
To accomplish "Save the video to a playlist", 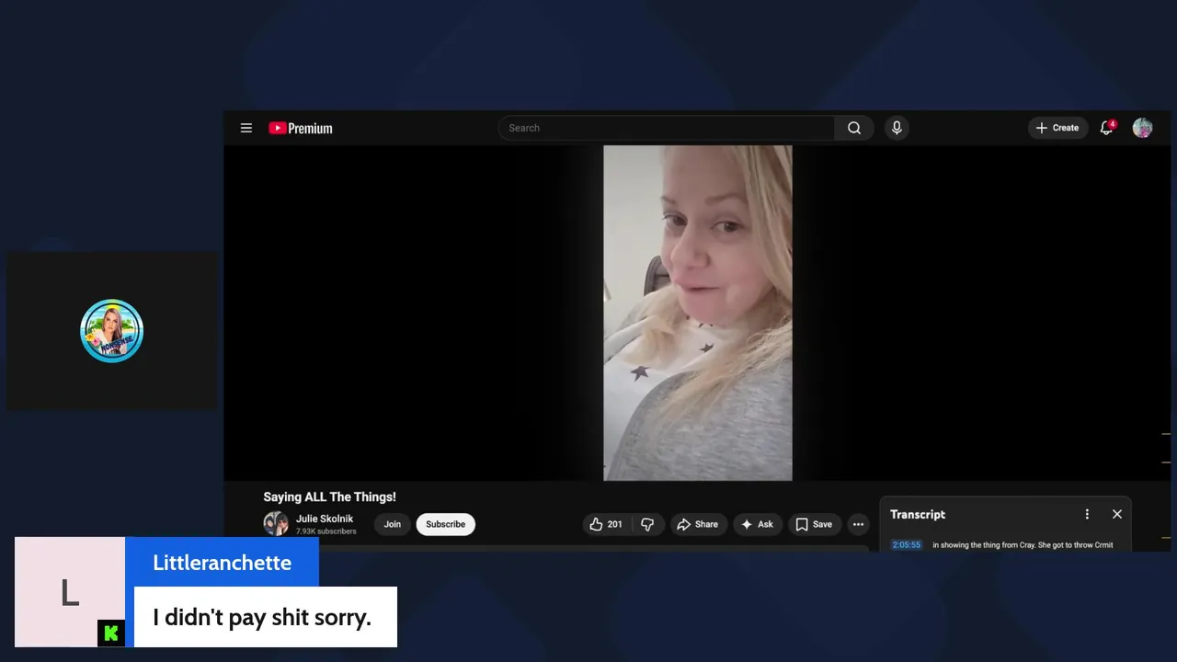I will point(813,524).
